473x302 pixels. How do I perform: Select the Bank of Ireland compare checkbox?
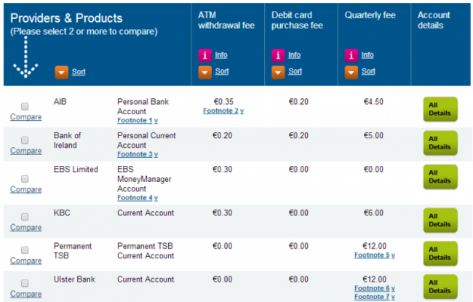pyautogui.click(x=25, y=140)
